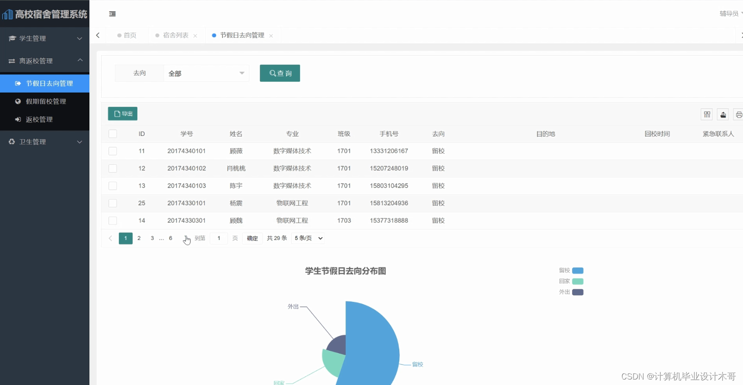Click the 离返校管理 arrows icon

click(12, 61)
